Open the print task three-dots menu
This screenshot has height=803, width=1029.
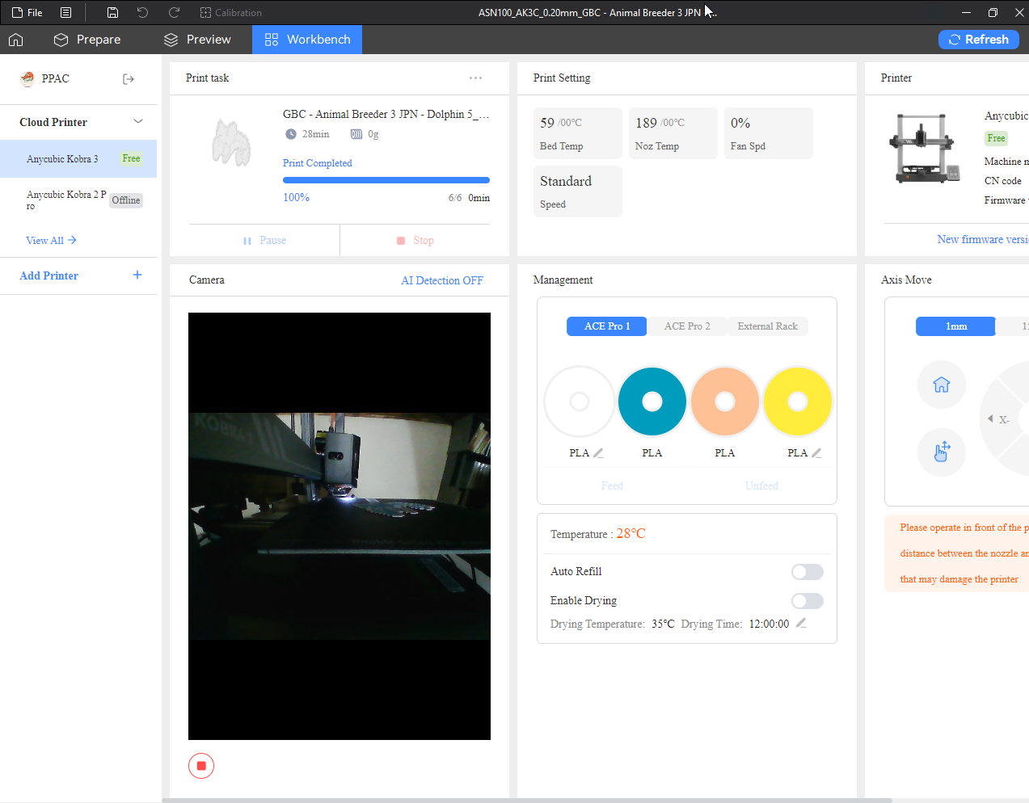click(x=475, y=78)
